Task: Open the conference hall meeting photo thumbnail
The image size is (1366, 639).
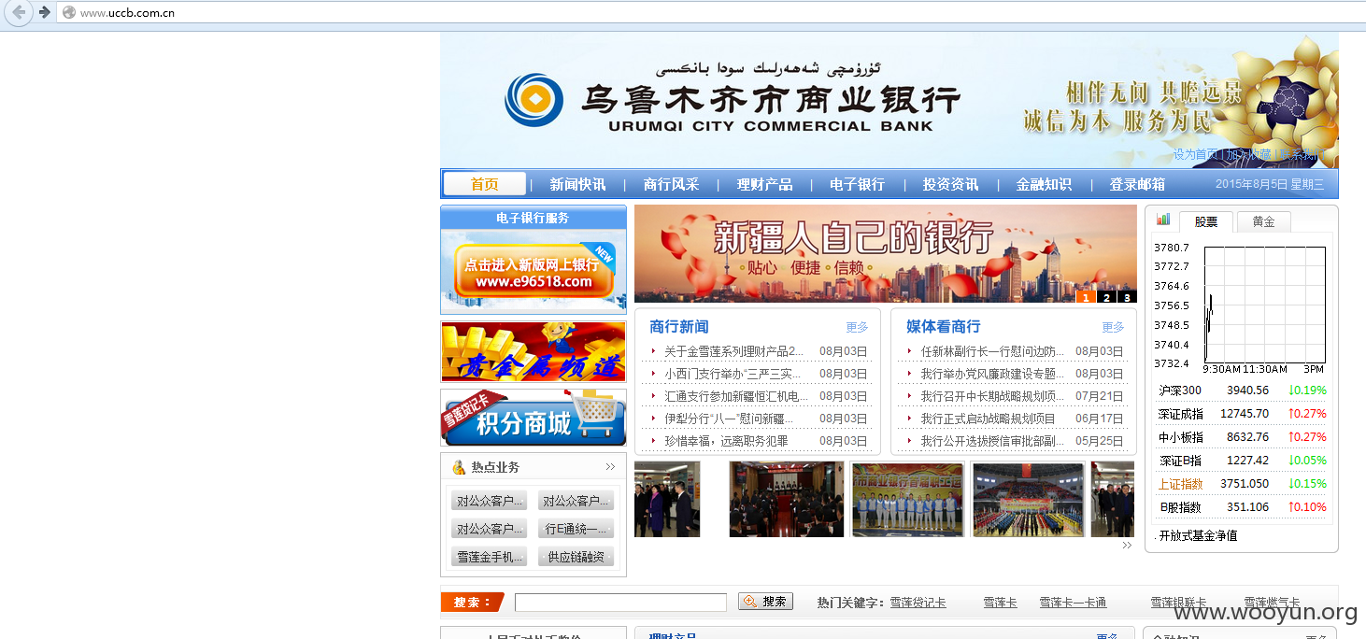Action: [x=786, y=499]
